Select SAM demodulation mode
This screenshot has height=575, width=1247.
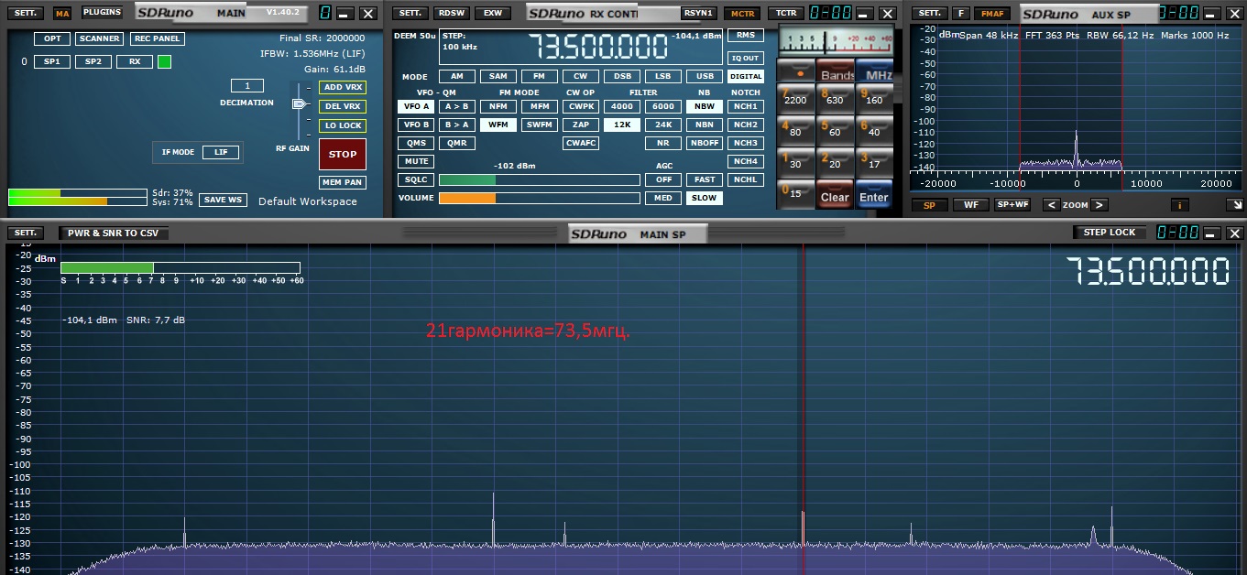(498, 77)
